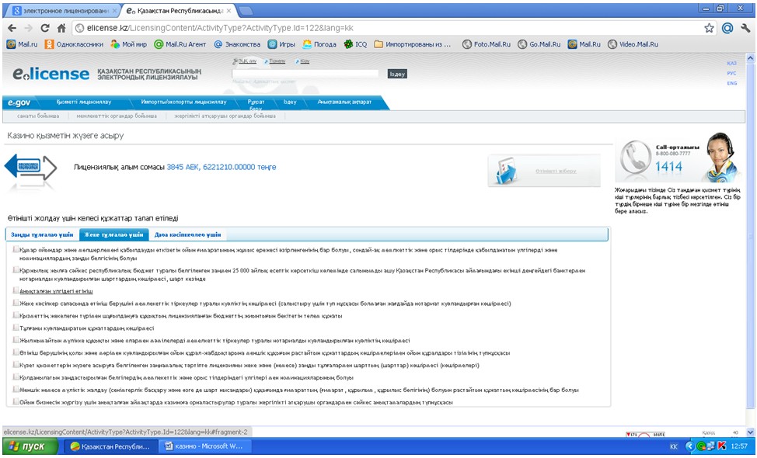Click the Іздеу search button
The image size is (757, 458).
[397, 74]
